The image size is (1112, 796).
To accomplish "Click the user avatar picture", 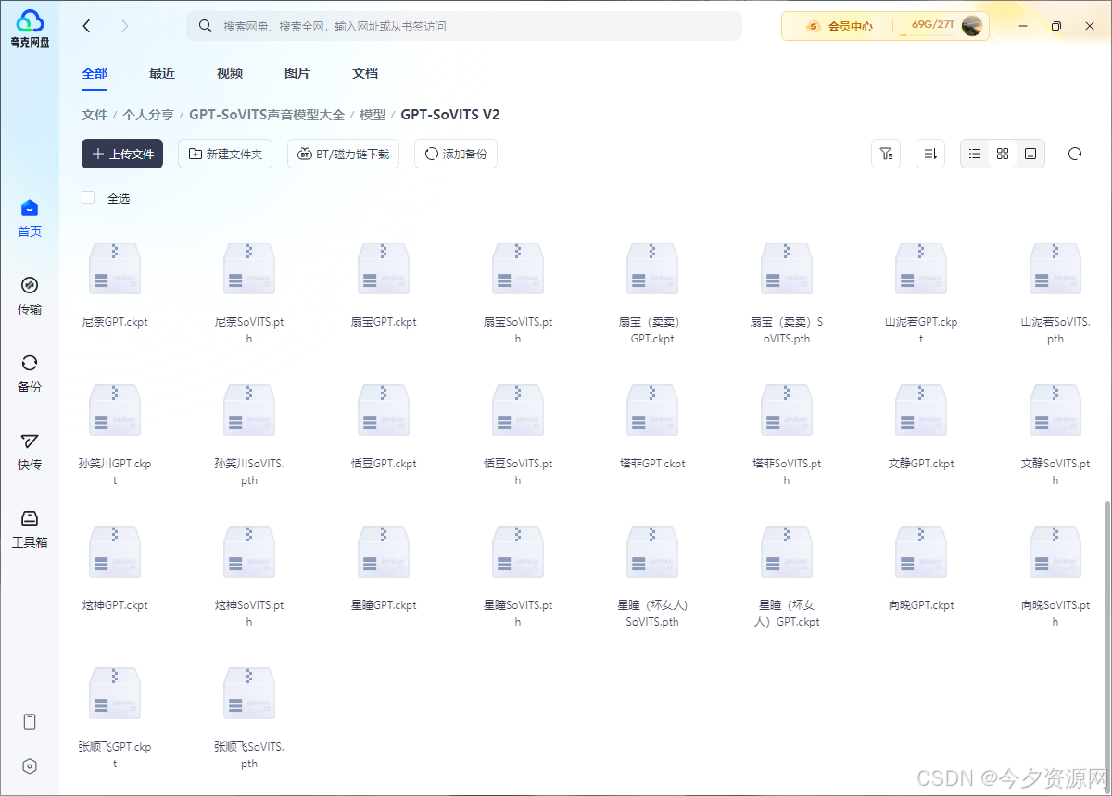I will tap(972, 26).
